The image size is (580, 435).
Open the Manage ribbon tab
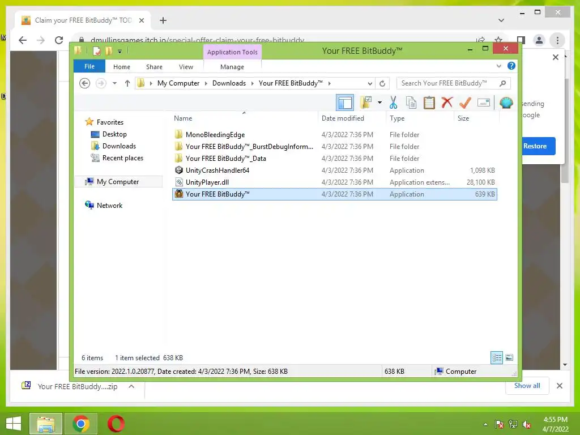click(x=232, y=67)
